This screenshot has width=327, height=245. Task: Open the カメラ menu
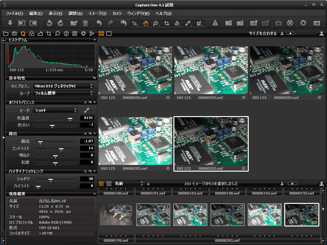[117, 13]
